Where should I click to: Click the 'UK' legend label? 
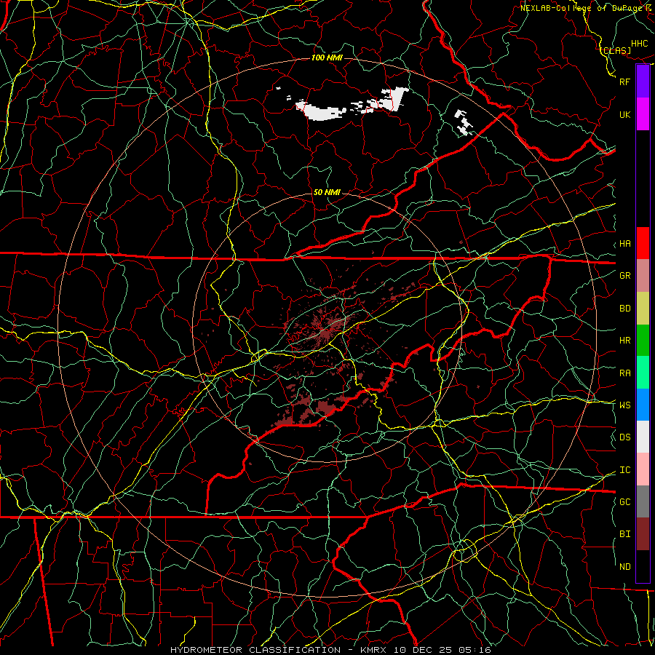[x=624, y=114]
